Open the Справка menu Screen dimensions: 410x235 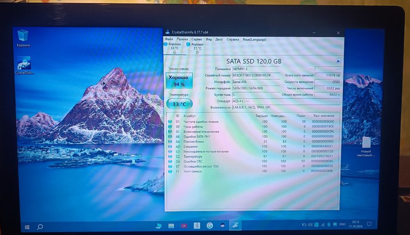click(x=233, y=39)
